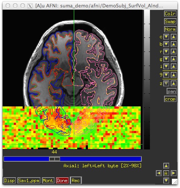Click the 'g' up arrow
Viewport: 180px width, 188px height.
pyautogui.click(x=173, y=59)
